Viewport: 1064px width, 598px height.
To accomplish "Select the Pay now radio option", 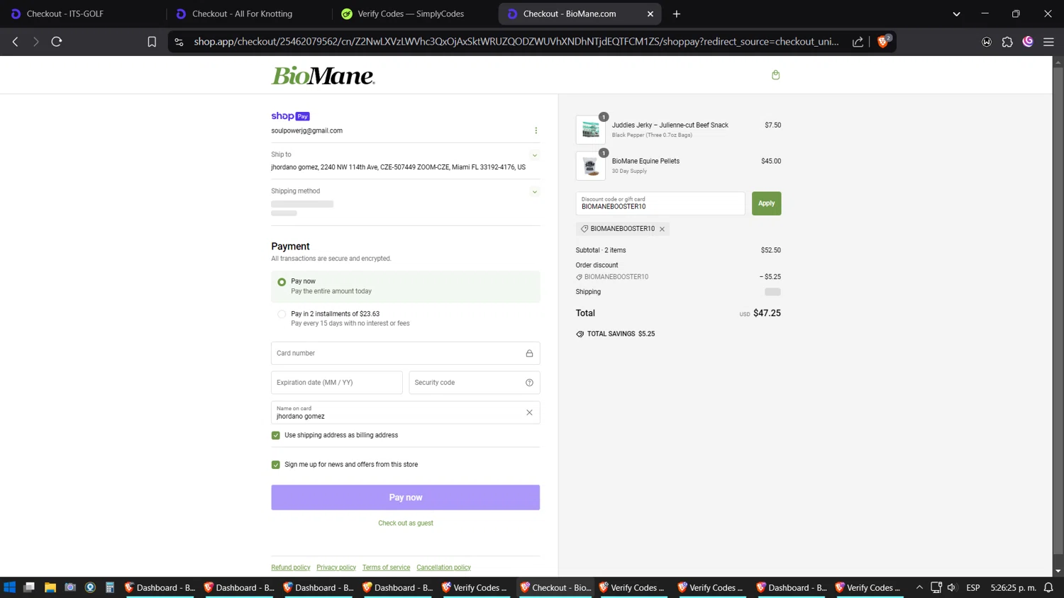I will 282,282.
